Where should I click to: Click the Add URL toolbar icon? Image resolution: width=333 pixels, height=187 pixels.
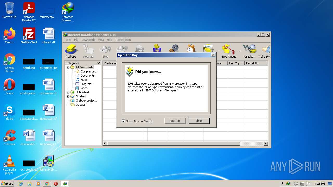tap(71, 51)
